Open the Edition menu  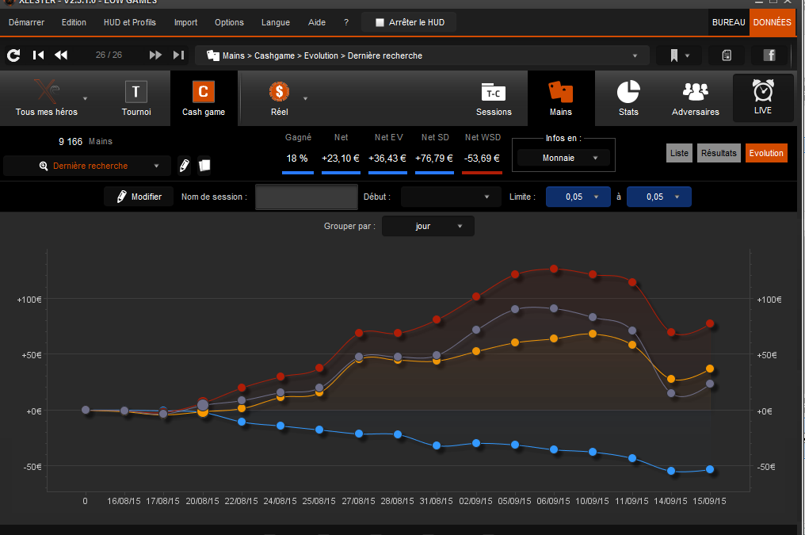(74, 23)
